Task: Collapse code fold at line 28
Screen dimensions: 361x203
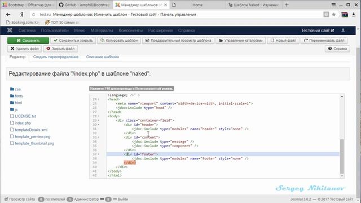Action: click(99, 116)
